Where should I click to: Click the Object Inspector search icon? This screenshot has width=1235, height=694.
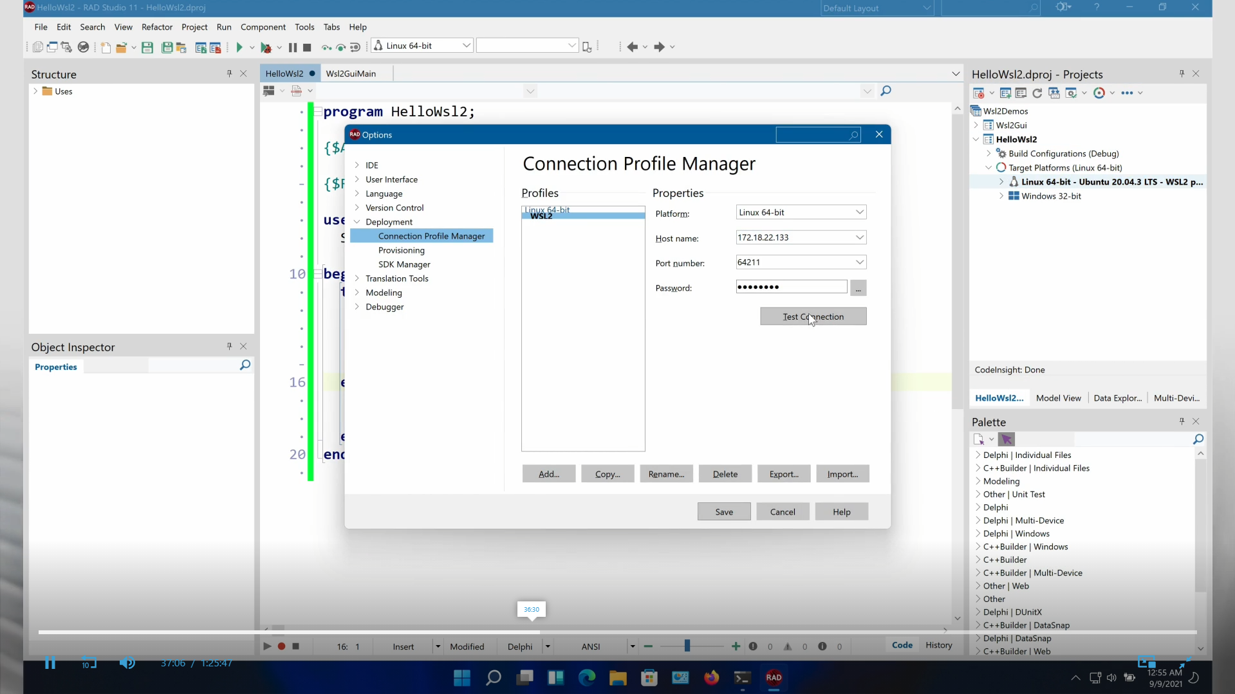pos(245,365)
